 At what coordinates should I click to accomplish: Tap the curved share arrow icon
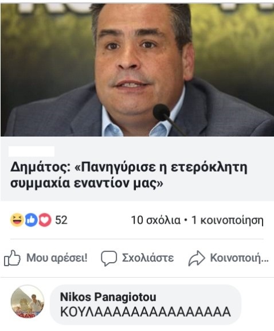coord(197,258)
